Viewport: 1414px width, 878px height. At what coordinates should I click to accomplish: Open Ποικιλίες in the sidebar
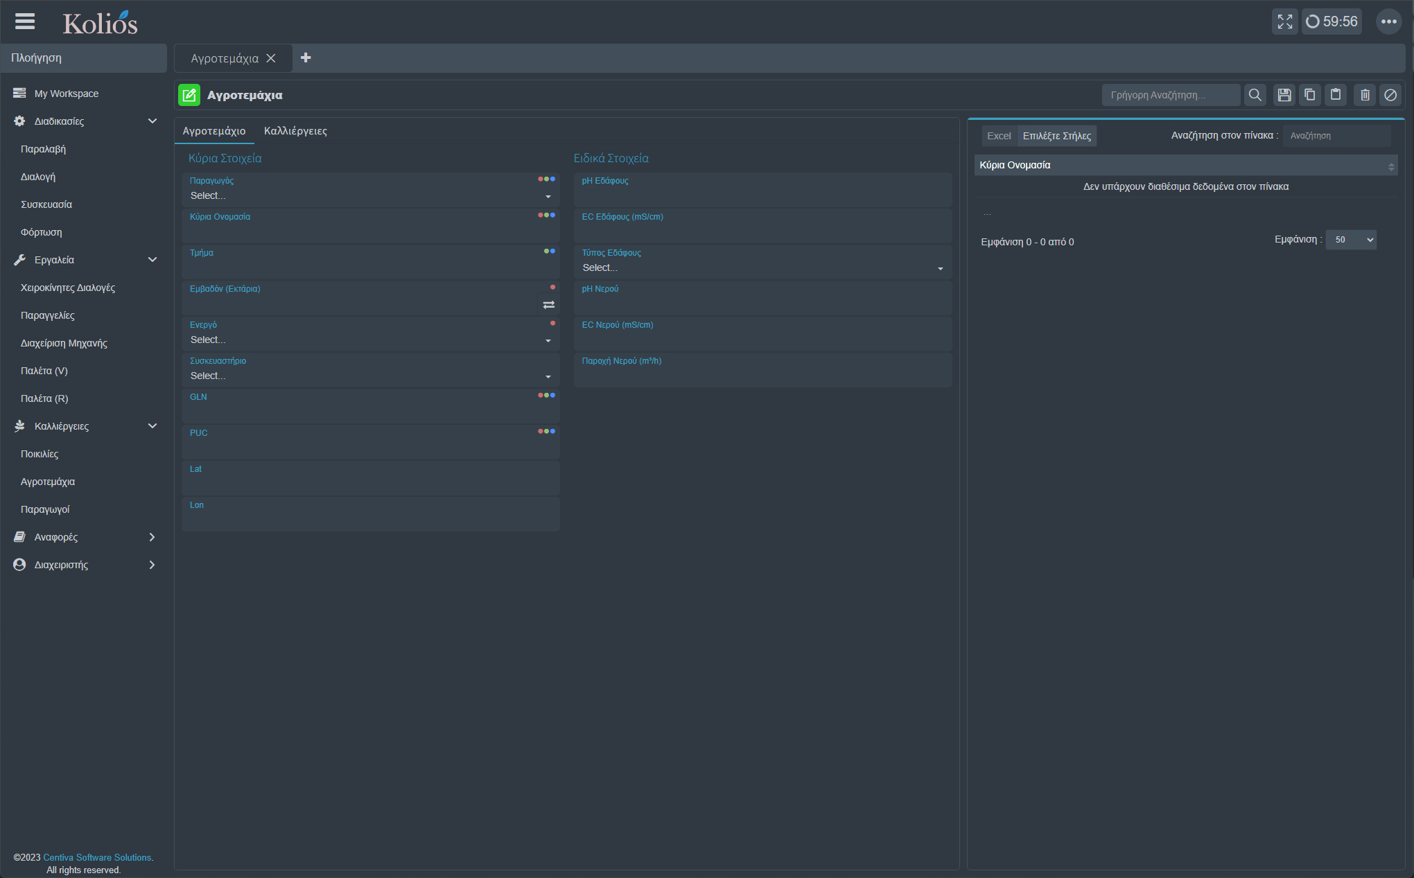(x=40, y=454)
